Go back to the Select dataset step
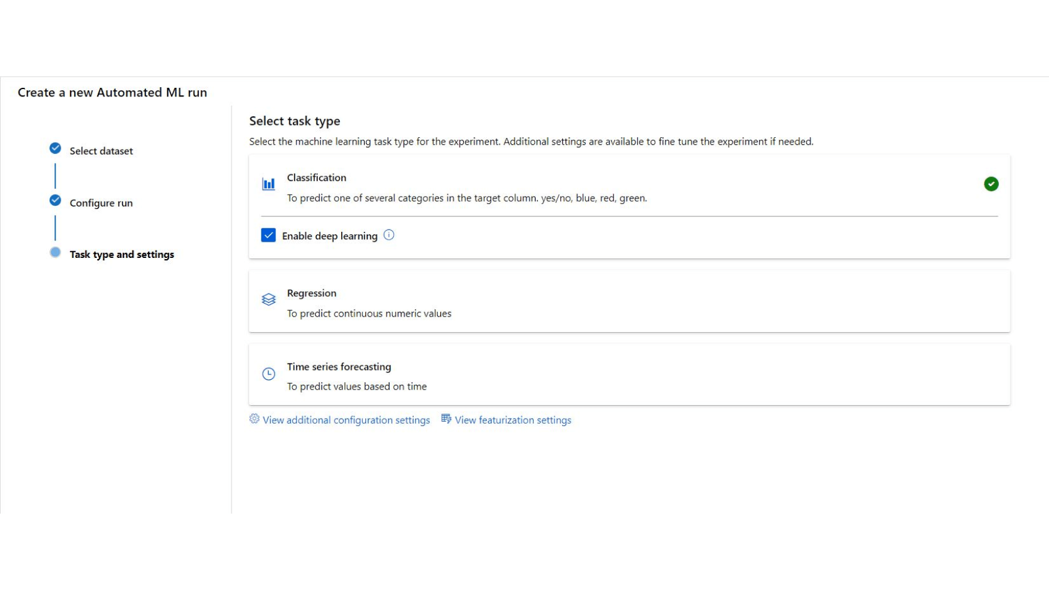The height and width of the screenshot is (590, 1049). coord(101,151)
